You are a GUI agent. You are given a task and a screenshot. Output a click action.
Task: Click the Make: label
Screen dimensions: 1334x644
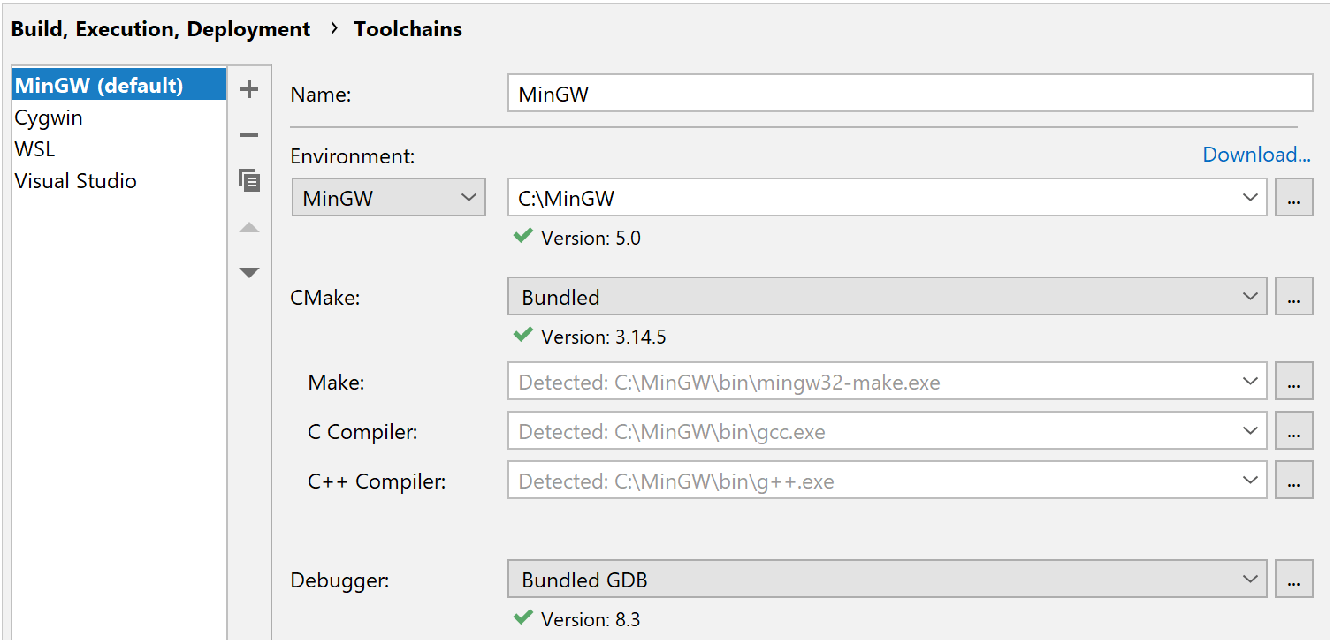pyautogui.click(x=337, y=383)
